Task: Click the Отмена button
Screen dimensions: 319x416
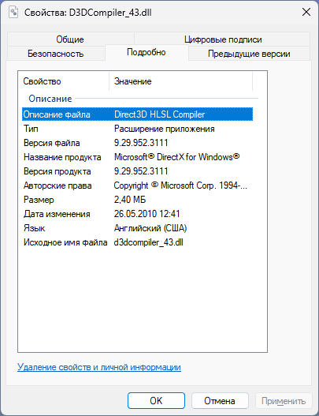Action: point(220,401)
